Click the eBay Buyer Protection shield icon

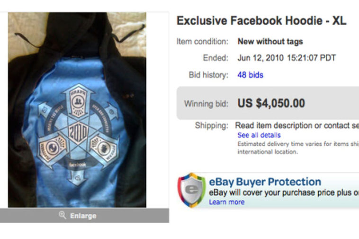(191, 190)
